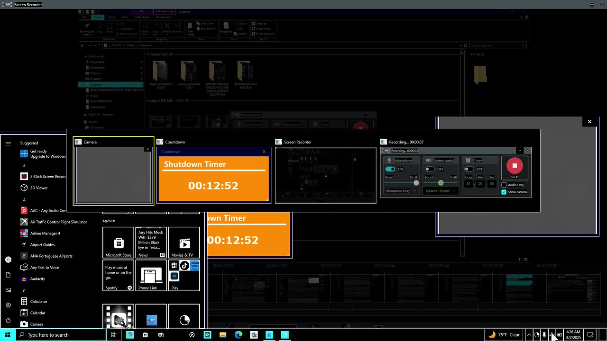Adjust the Microphone Boost slider handle
The width and height of the screenshot is (607, 341).
416,183
